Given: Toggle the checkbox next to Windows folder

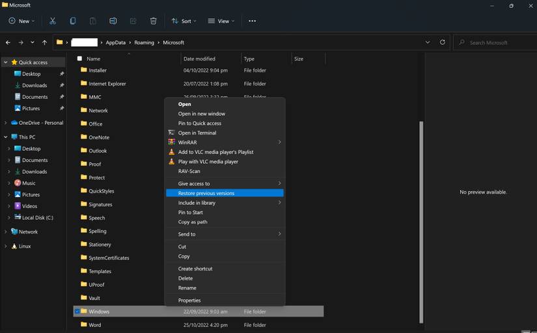Looking at the screenshot, I should tap(77, 312).
